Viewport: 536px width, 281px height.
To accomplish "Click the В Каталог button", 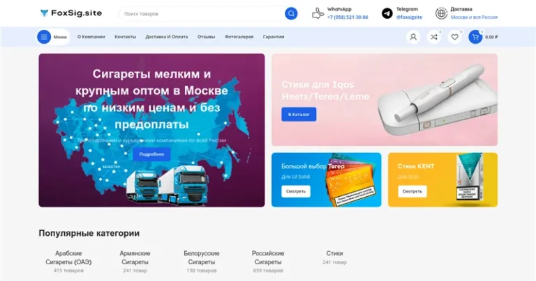I will click(299, 115).
